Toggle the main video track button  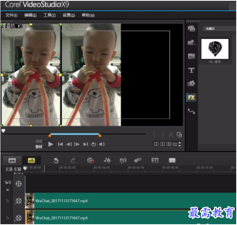[x=18, y=184]
